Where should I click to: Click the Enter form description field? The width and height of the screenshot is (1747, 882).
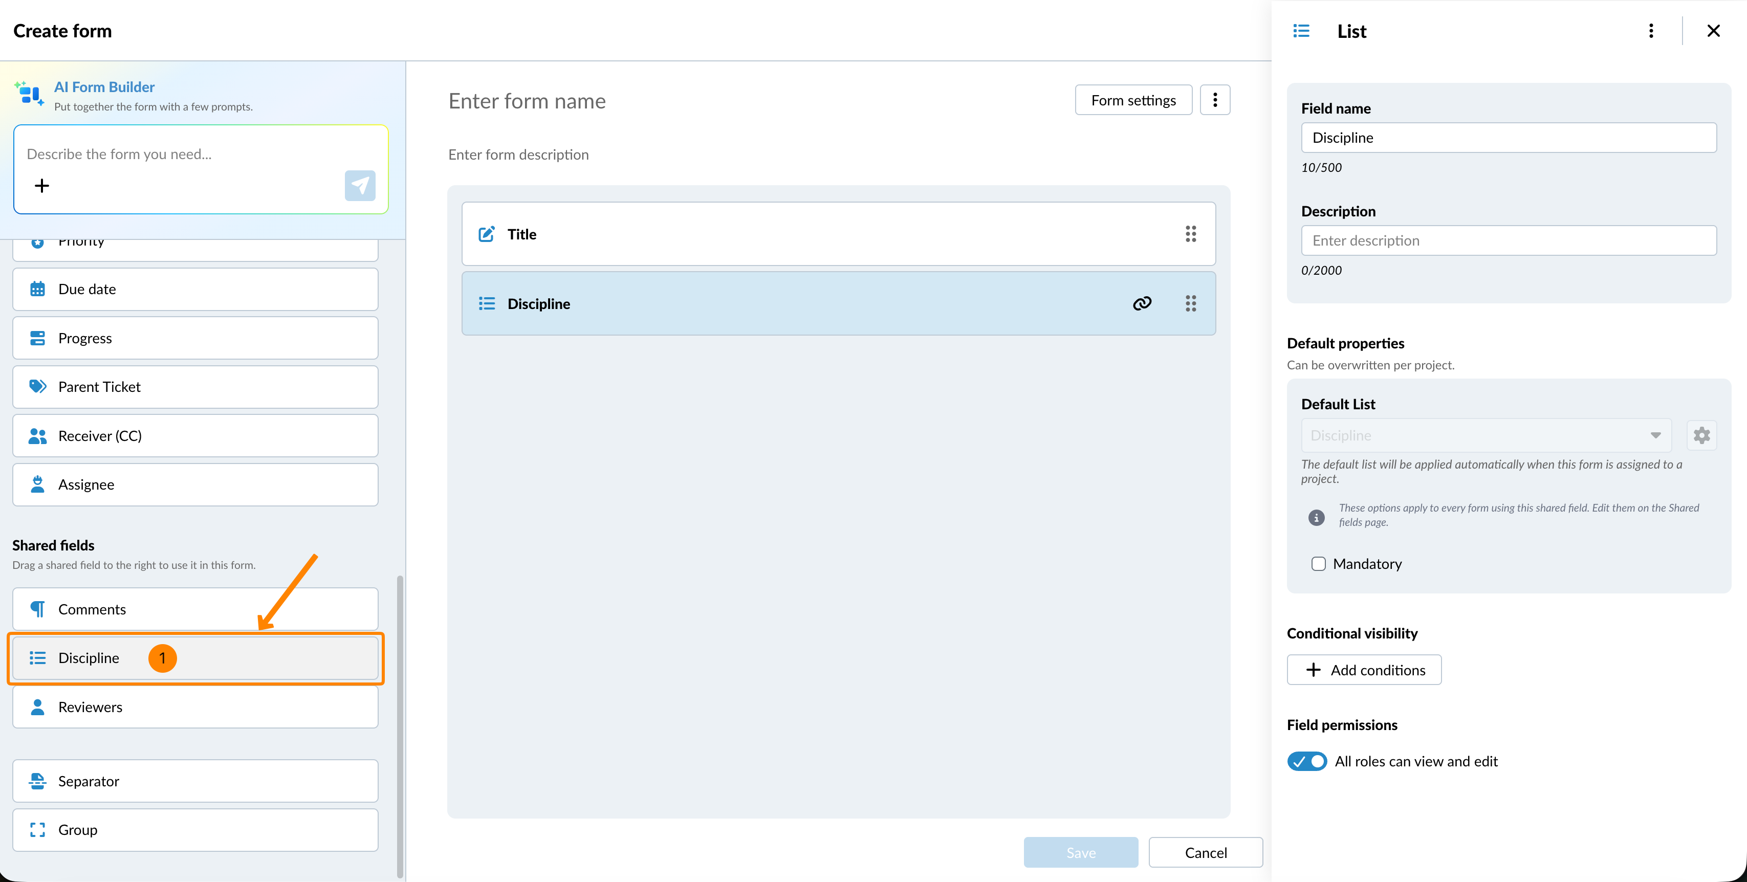[519, 155]
